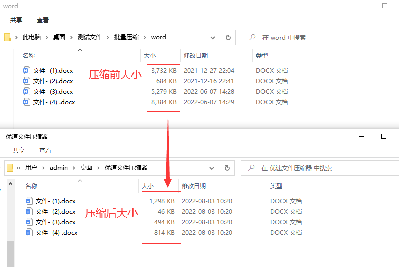This screenshot has height=267, width=399.
Task: Sort by 名称 column in 优速文件压缩器 window
Action: [x=31, y=186]
